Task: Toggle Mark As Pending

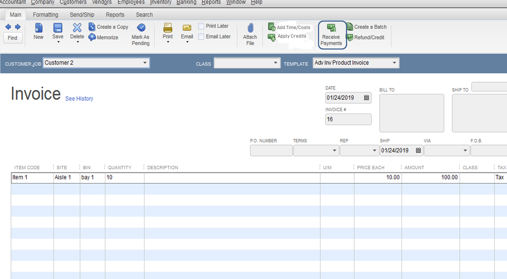Action: pos(140,34)
